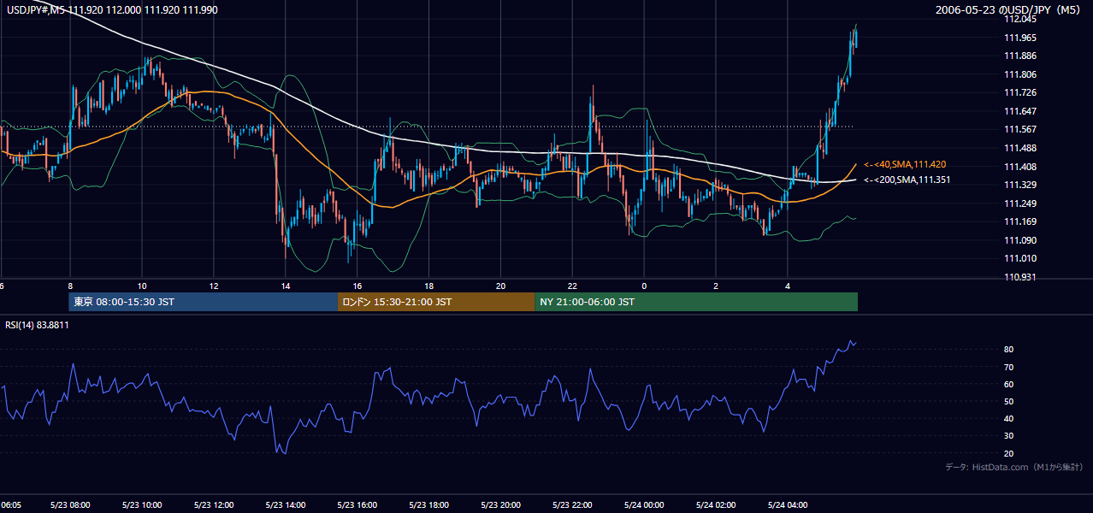Click the 111.010 price axis value
The image size is (1093, 513).
tap(1019, 258)
